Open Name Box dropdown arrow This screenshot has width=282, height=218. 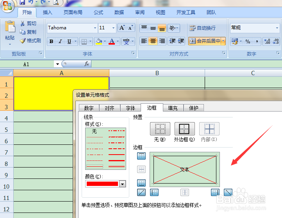tap(57, 64)
